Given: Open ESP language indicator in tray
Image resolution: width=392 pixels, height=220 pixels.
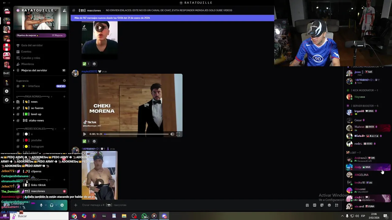Looking at the screenshot, I should (x=363, y=216).
